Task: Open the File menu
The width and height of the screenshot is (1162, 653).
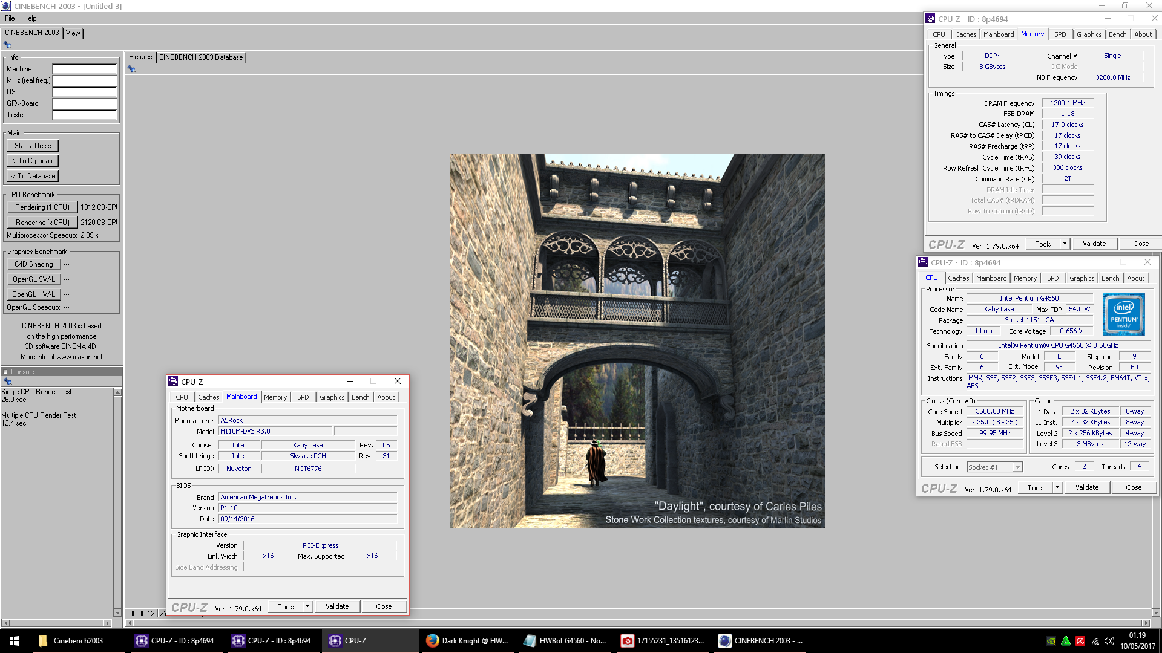Action: click(10, 18)
